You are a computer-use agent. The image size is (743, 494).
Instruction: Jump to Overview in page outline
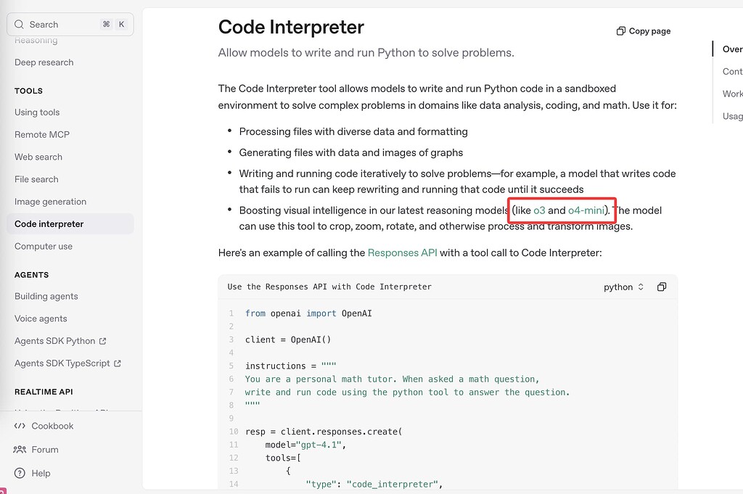[x=733, y=49]
